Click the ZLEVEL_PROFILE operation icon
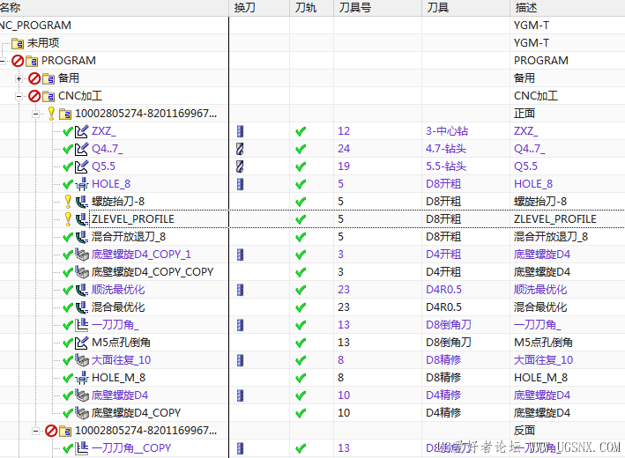The width and height of the screenshot is (625, 458). [82, 219]
